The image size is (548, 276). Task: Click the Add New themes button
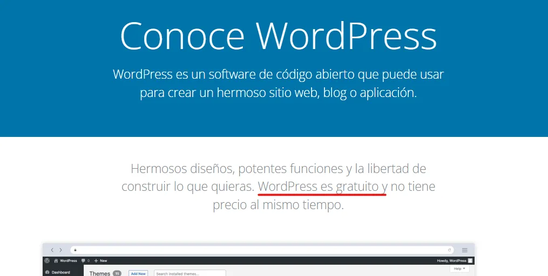pyautogui.click(x=138, y=273)
